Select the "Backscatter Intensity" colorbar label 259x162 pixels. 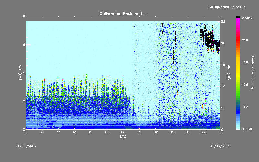point(253,73)
